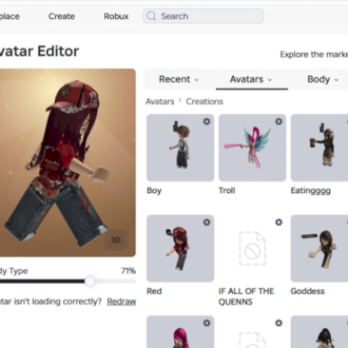This screenshot has width=348, height=348.
Task: Click the Red avatar name label
Action: click(x=154, y=291)
